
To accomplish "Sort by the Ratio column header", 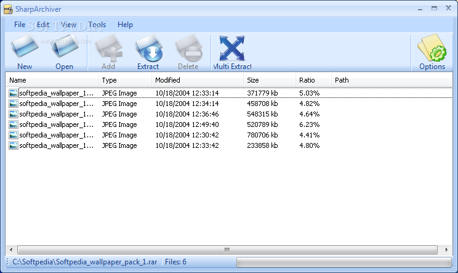I will point(314,80).
